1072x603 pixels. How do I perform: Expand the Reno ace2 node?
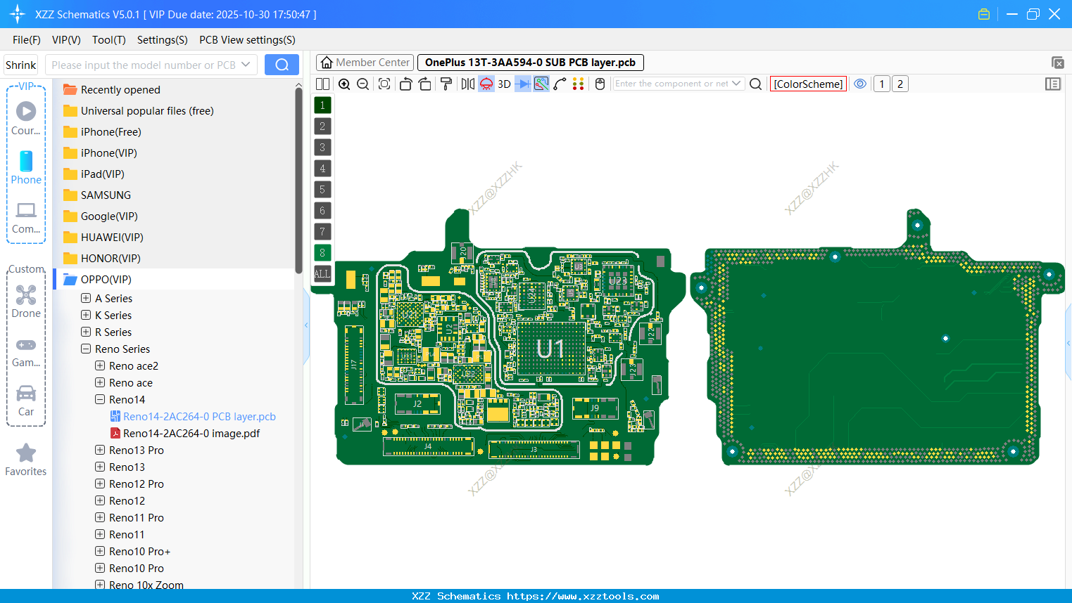point(100,365)
